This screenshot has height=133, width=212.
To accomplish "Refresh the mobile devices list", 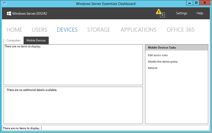I will [153, 68].
